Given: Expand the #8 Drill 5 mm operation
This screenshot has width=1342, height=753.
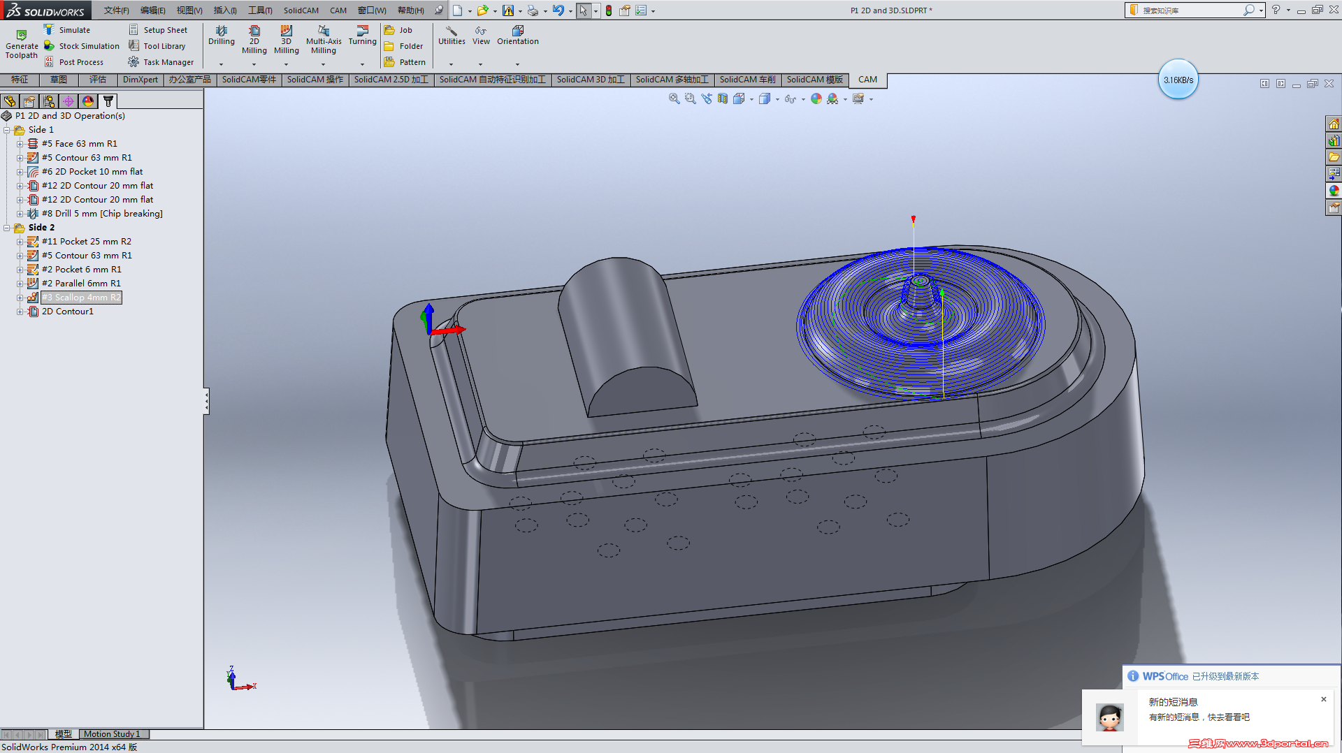Looking at the screenshot, I should [x=20, y=214].
